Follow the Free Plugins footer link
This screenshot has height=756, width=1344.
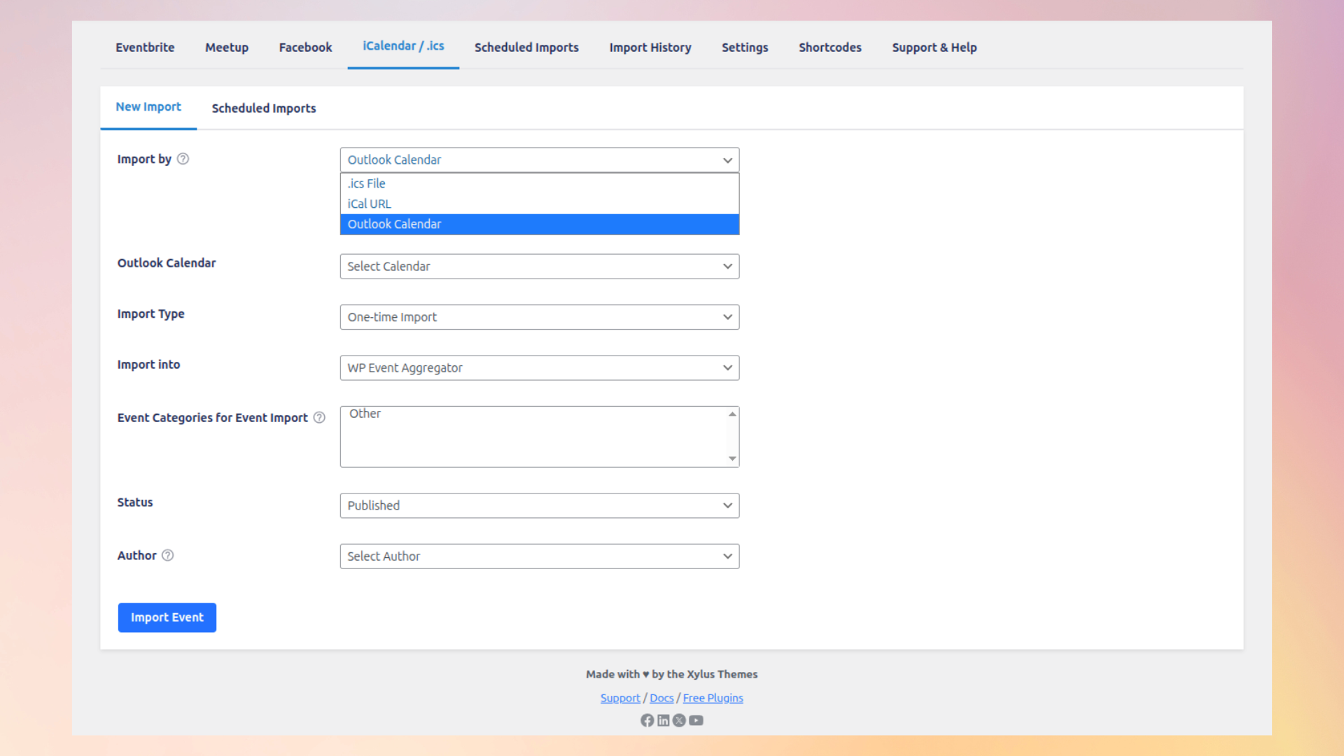tap(713, 698)
